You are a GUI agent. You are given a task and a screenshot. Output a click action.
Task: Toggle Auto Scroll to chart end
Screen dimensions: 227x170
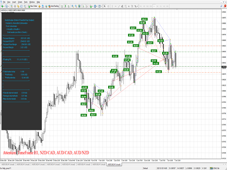click(83, 6)
